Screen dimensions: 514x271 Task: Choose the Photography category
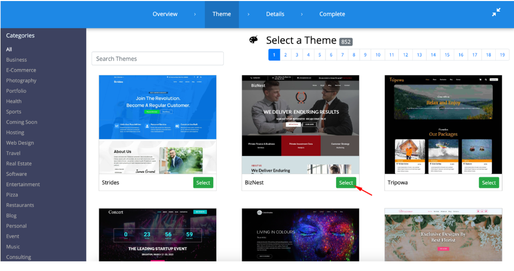point(21,81)
